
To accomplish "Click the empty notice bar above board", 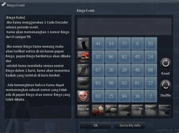I will point(124,26).
